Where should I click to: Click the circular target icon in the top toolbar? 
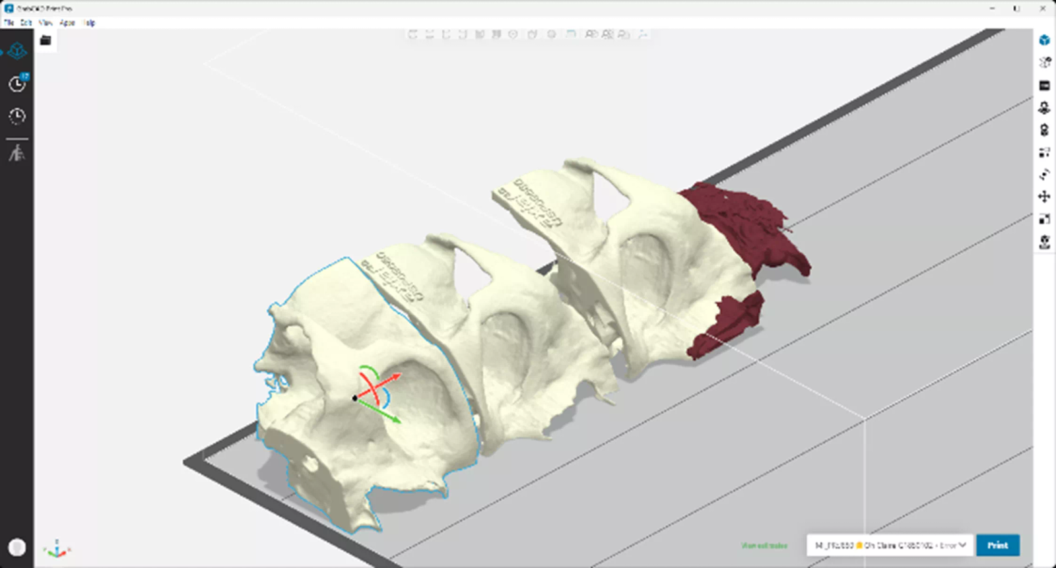[513, 34]
